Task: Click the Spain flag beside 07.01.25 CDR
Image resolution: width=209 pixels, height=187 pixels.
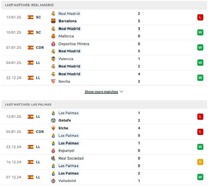Action: pos(30,48)
